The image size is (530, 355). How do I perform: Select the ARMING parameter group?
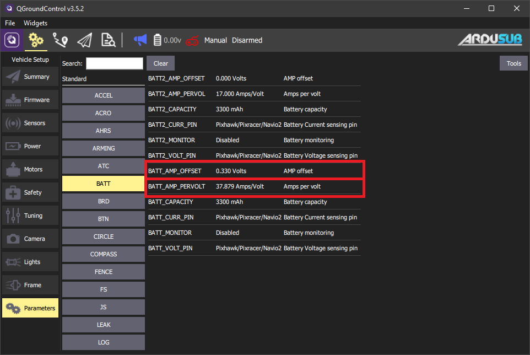click(104, 148)
